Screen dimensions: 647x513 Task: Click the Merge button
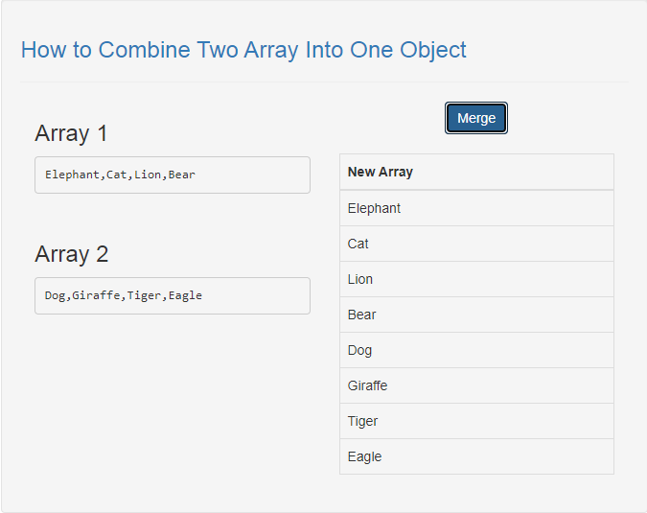(x=476, y=118)
